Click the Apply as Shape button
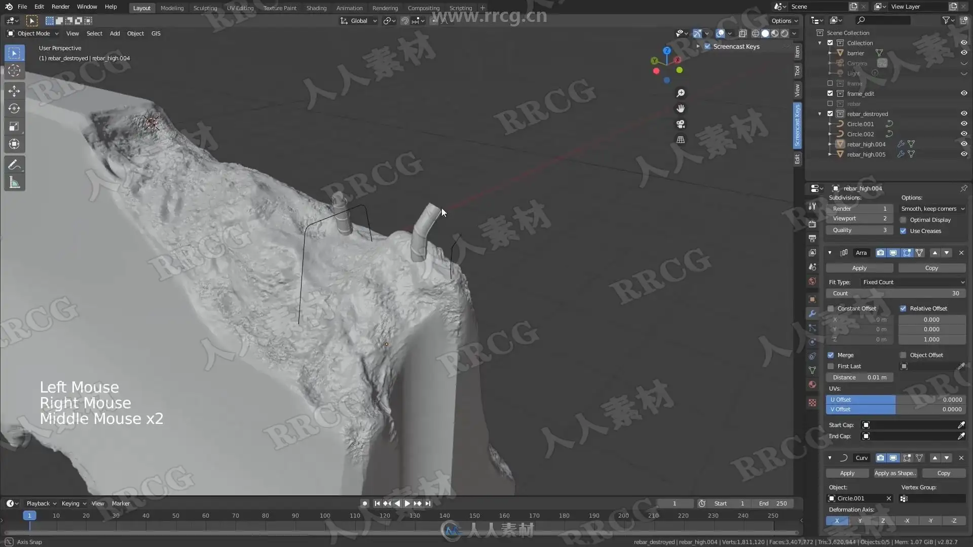 pos(895,473)
